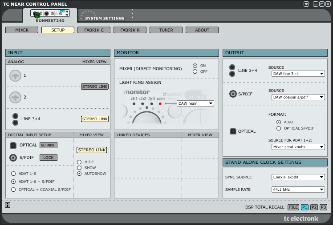Click the digital input OPTICAL connector icon
The height and width of the screenshot is (225, 333).
pyautogui.click(x=13, y=145)
